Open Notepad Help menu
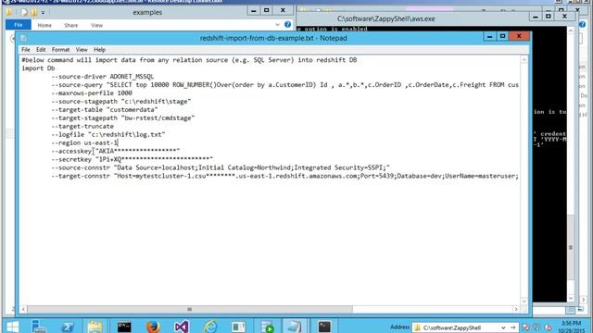 (99, 50)
